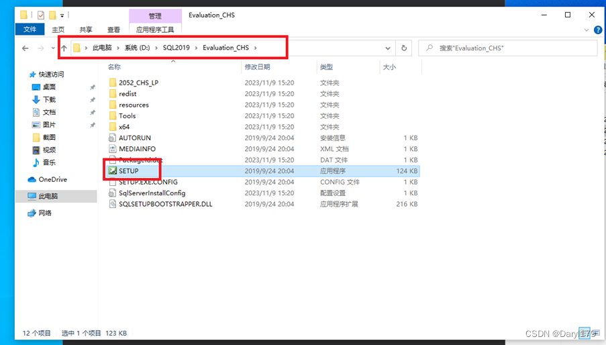Click the 图片 pin icon
The height and width of the screenshot is (345, 606).
coord(93,125)
